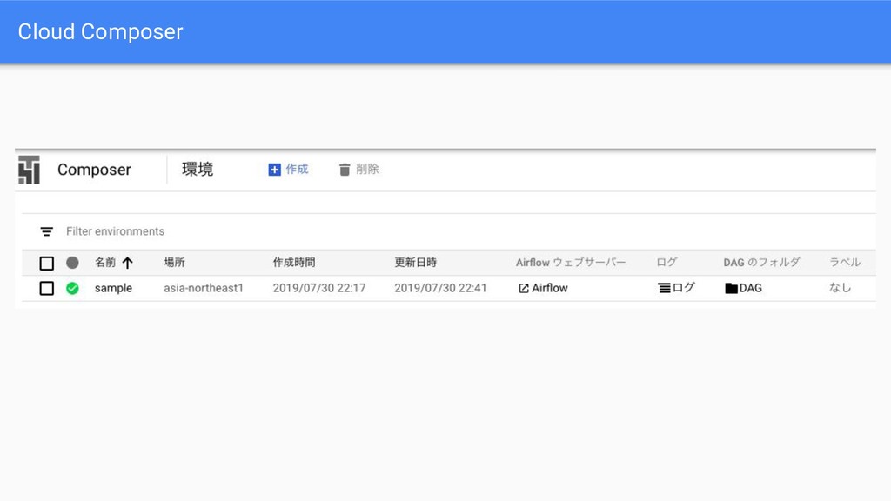Click the green check status of sample
This screenshot has height=501, width=891.
pyautogui.click(x=72, y=288)
